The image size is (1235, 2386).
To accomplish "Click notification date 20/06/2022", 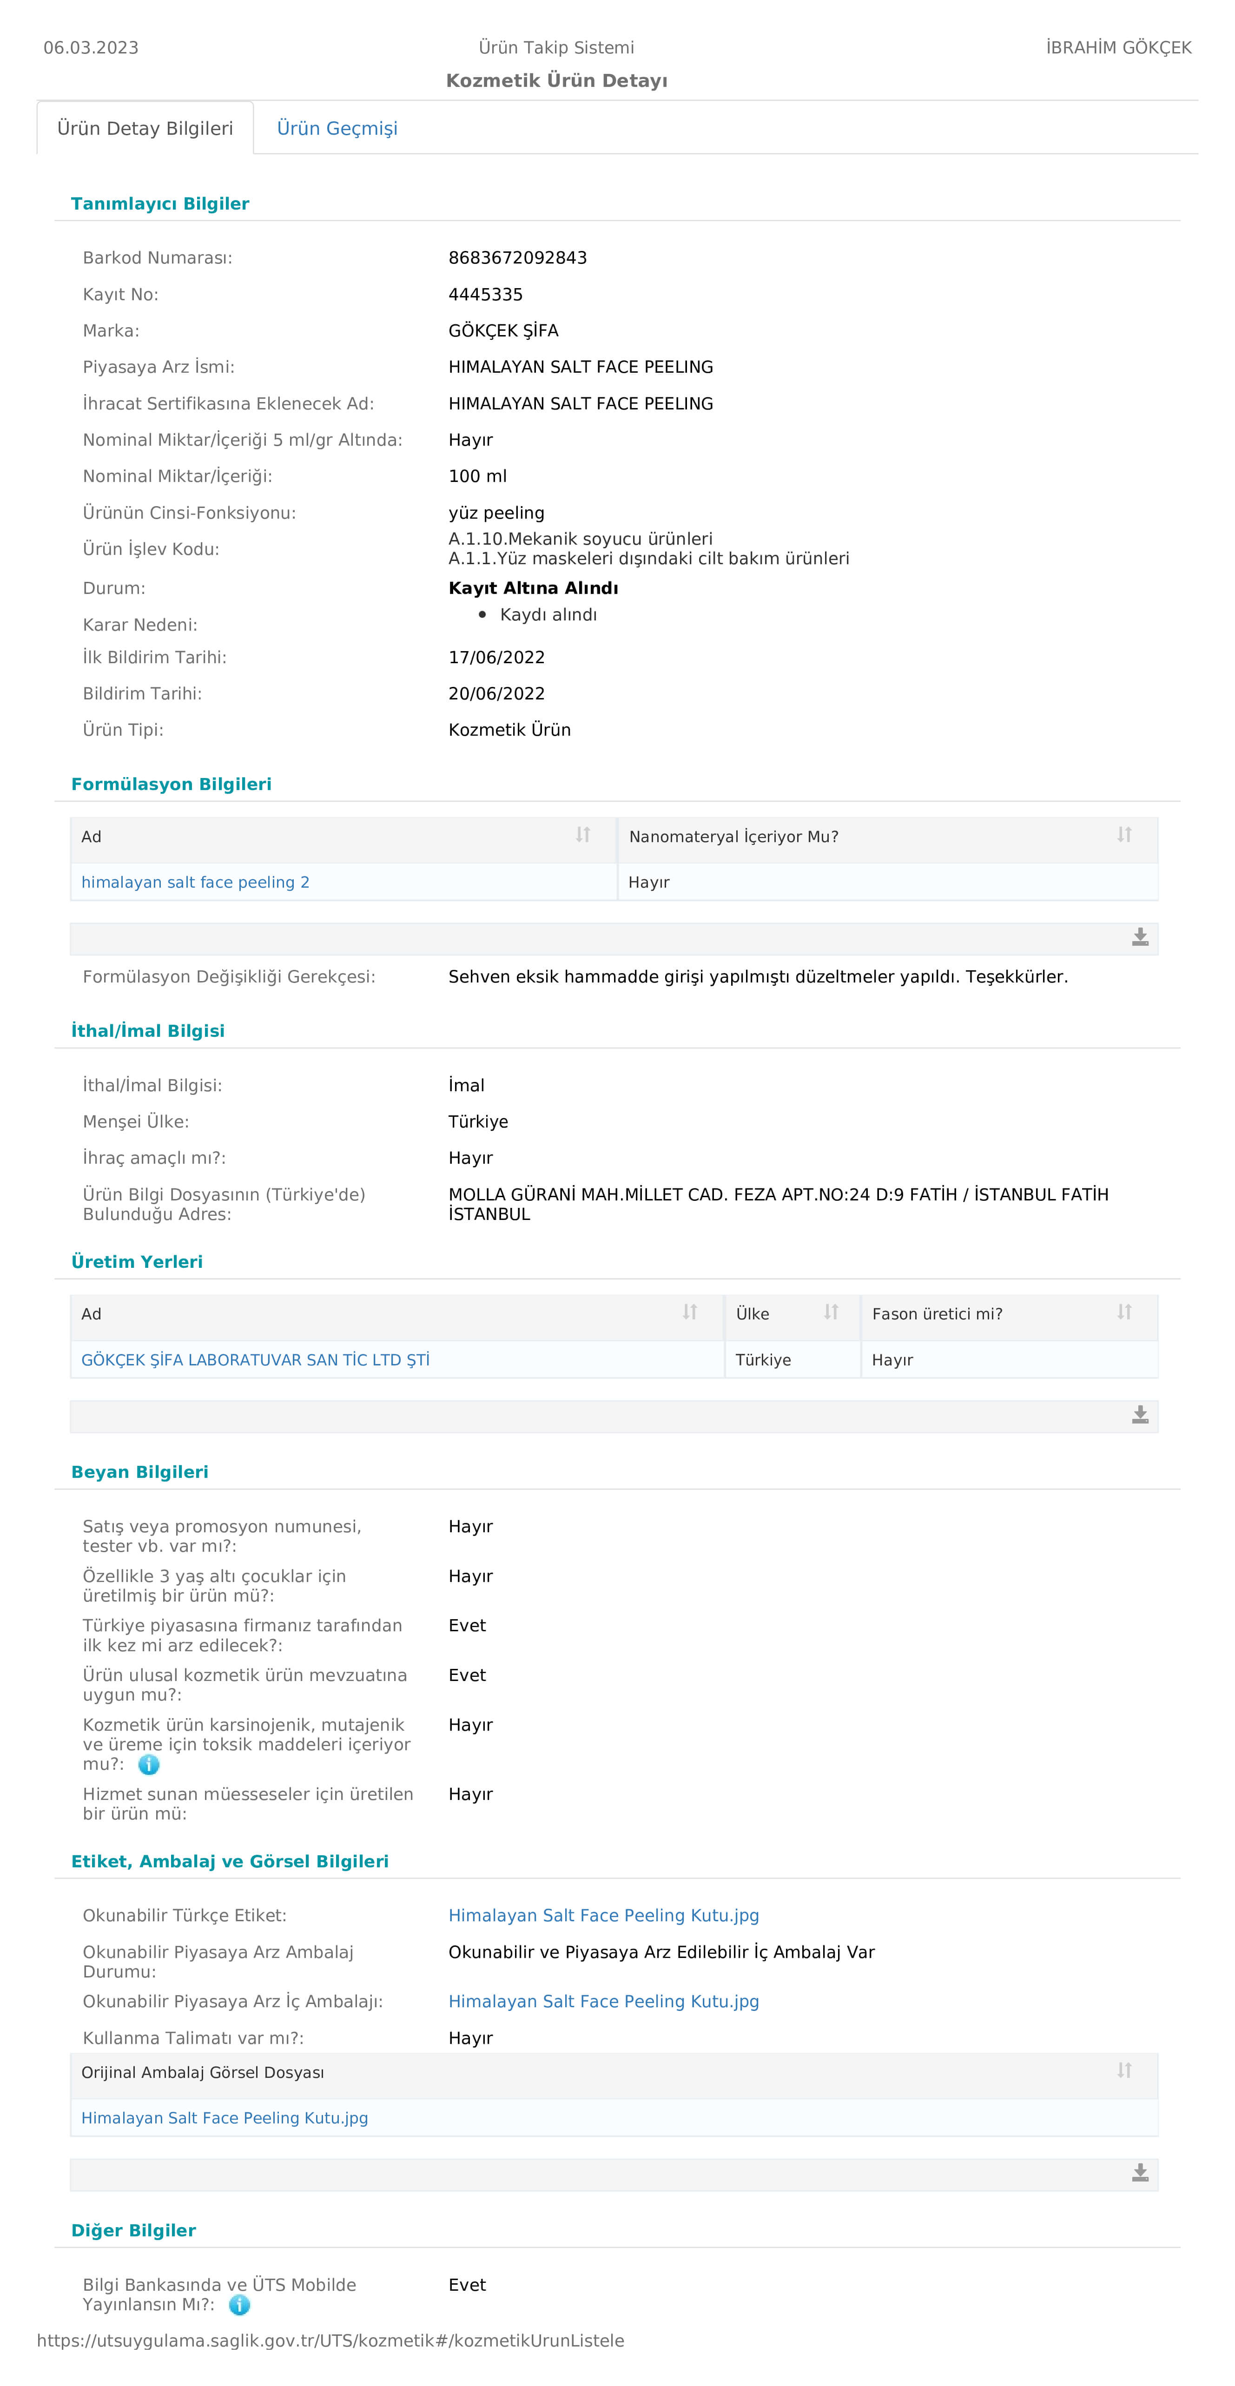I will [x=496, y=694].
